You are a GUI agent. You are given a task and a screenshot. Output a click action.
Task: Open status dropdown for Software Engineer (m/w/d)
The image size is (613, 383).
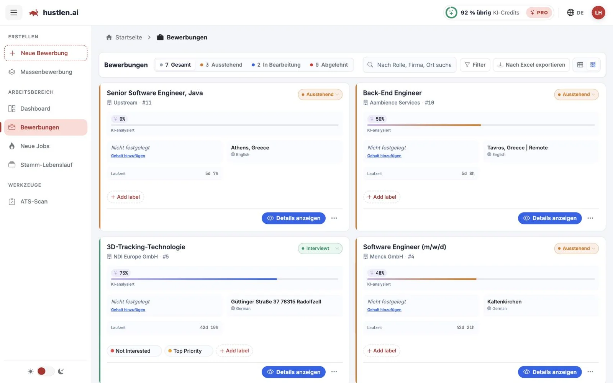click(x=576, y=249)
